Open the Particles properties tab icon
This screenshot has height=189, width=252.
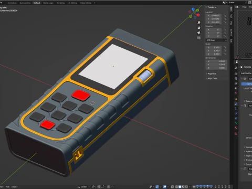[x=236, y=109]
